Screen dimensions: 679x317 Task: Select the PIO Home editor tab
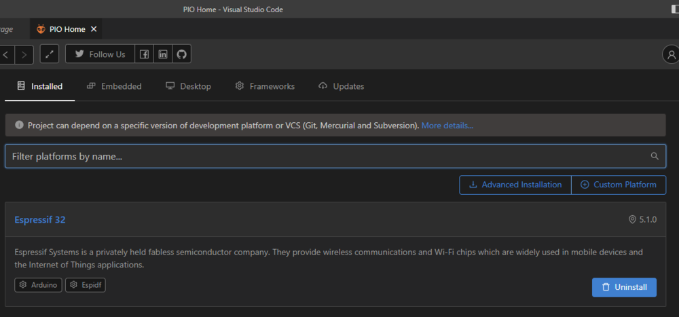click(67, 29)
